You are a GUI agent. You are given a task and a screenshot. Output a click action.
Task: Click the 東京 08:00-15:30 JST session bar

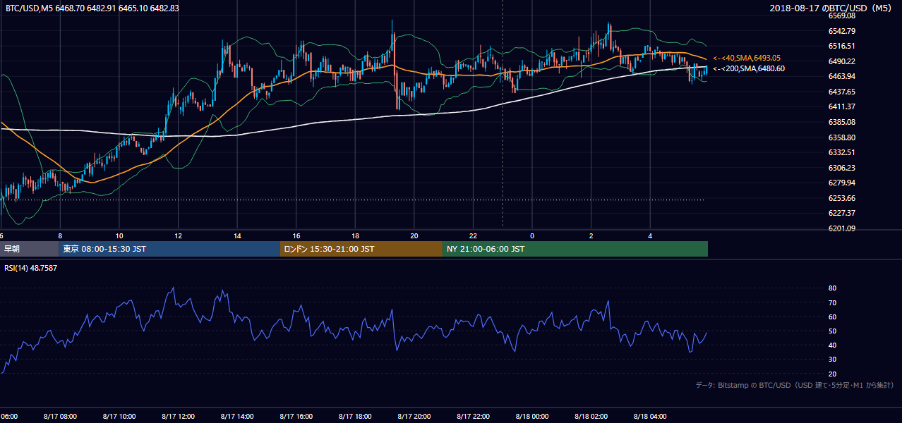click(x=169, y=249)
